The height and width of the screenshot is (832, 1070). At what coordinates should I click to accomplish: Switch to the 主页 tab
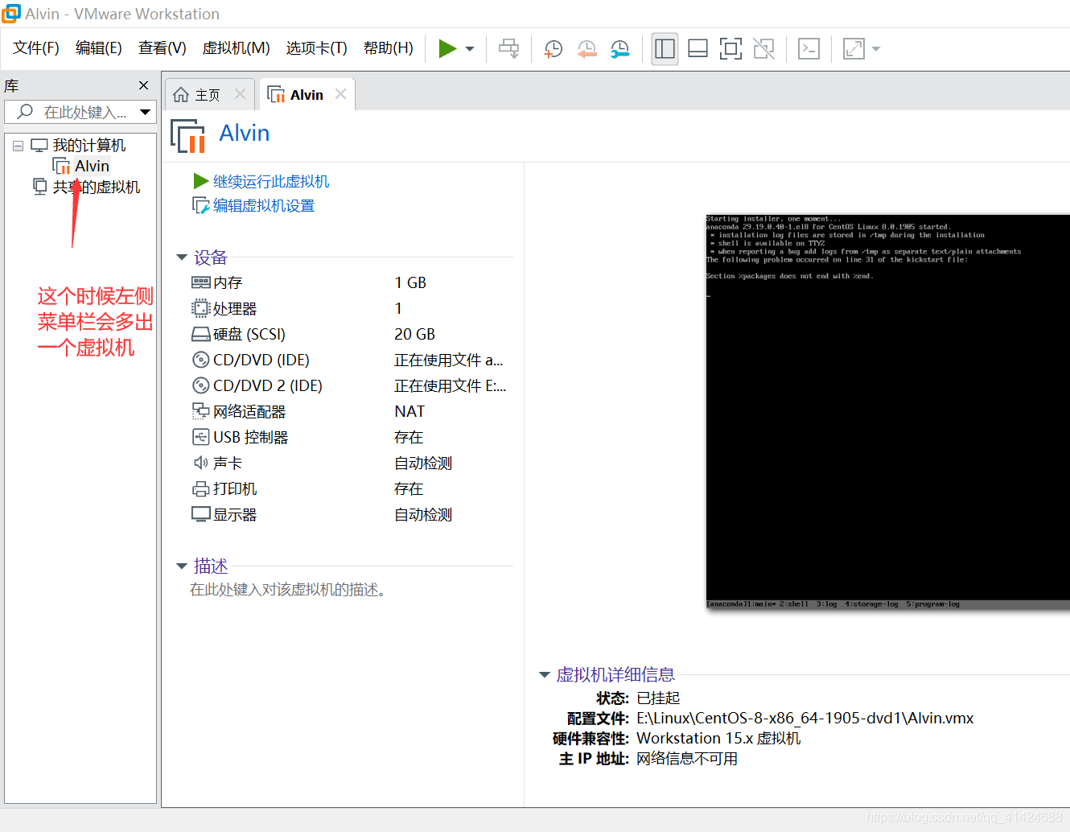(x=209, y=95)
